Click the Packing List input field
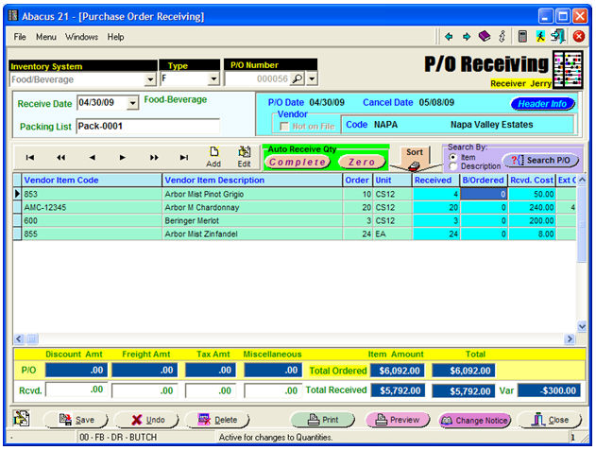 (146, 126)
